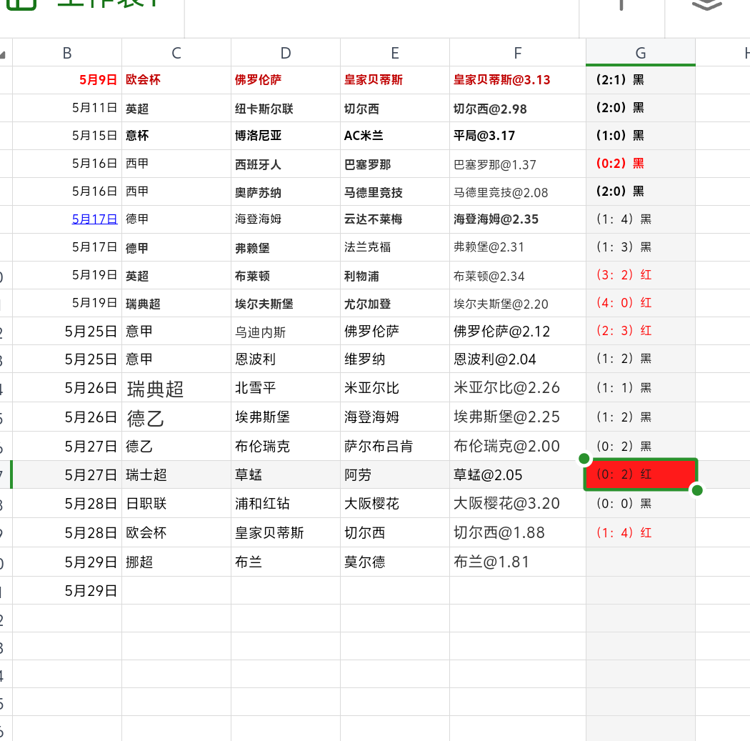This screenshot has height=741, width=750.
Task: Click the empty cell beside 5月29日
Action: (x=176, y=590)
